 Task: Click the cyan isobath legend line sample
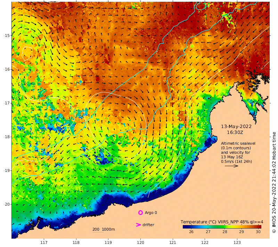tap(98, 232)
